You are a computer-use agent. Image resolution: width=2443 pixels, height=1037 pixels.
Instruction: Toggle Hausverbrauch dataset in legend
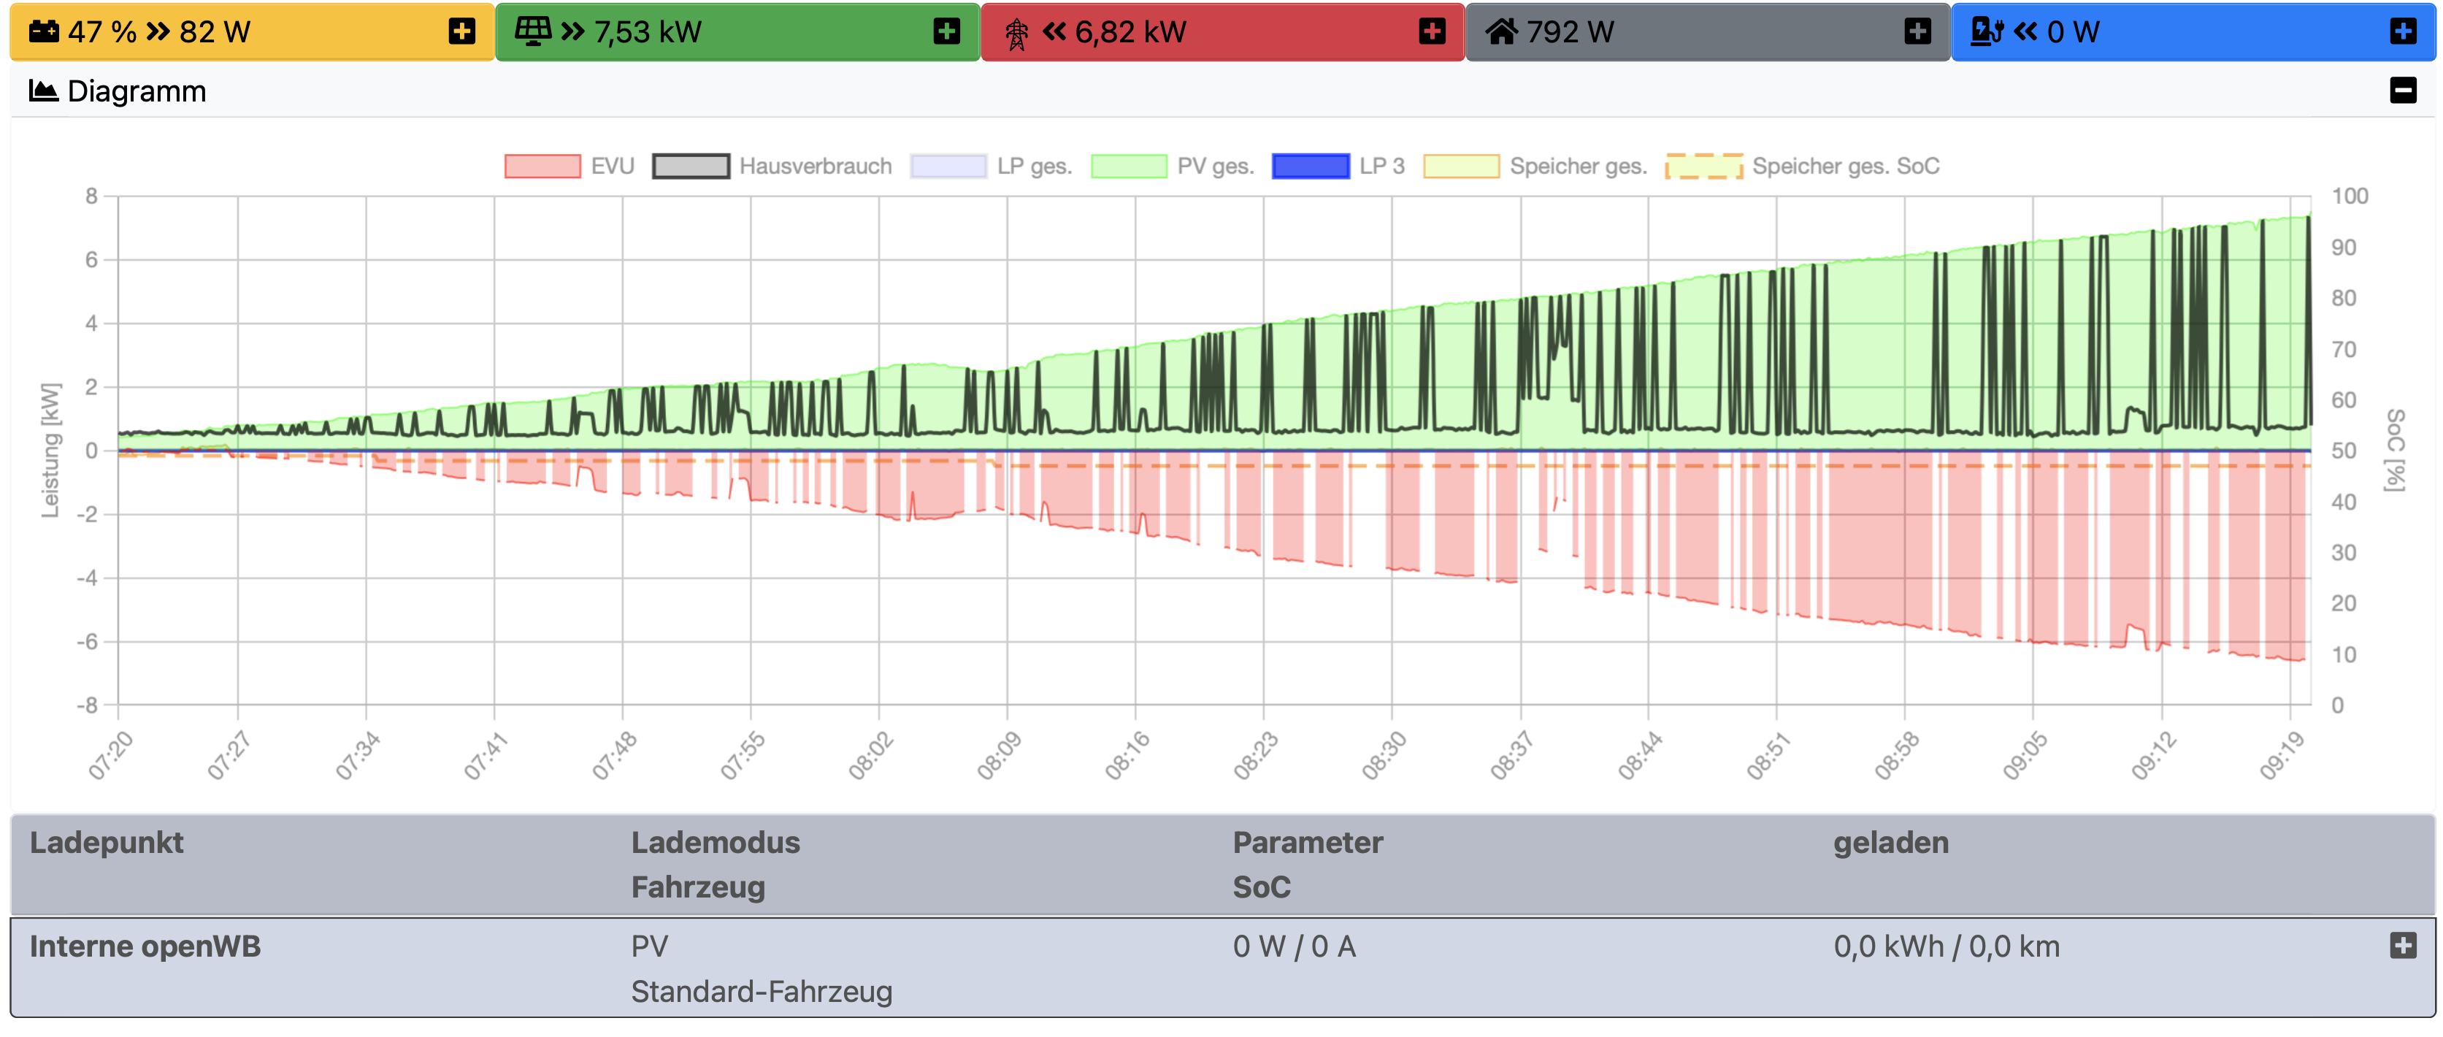(772, 166)
